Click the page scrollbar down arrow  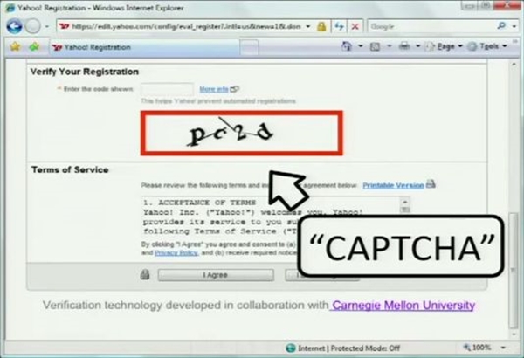pos(514,334)
